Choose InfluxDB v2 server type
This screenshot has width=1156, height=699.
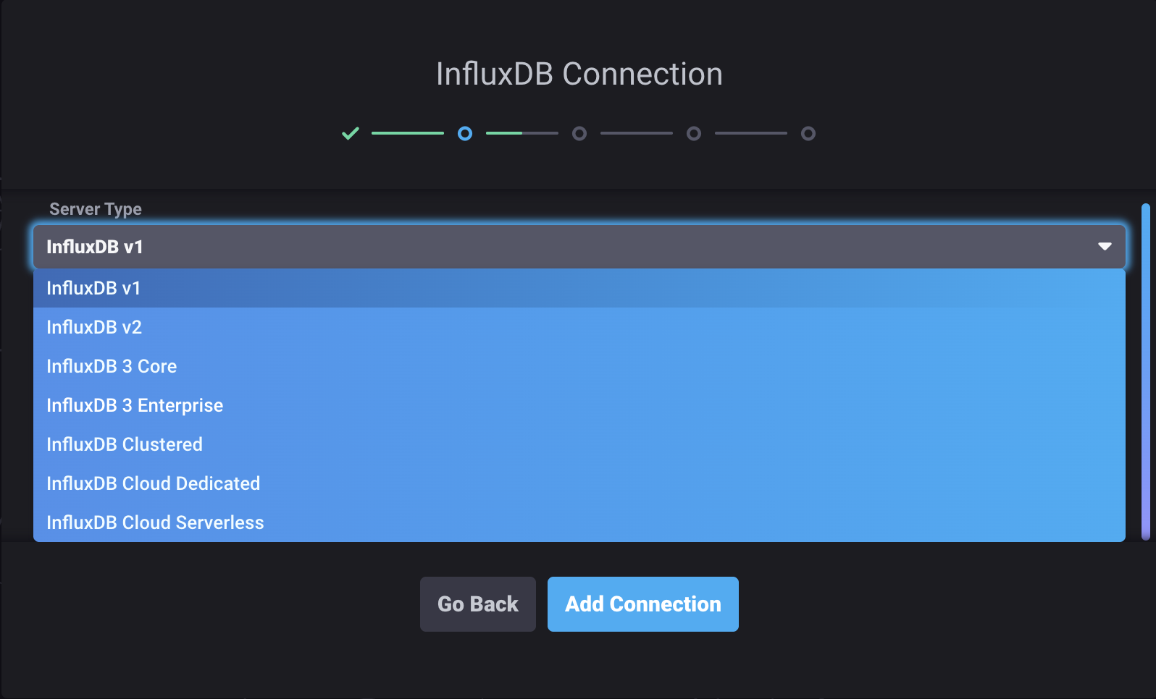(x=94, y=327)
